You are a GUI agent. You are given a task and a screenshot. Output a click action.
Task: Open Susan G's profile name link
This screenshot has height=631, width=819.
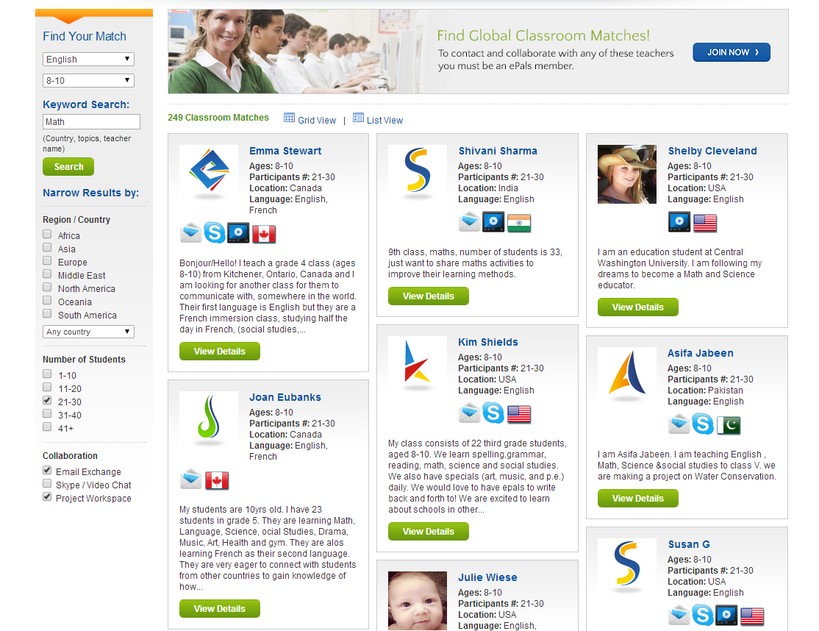tap(689, 544)
